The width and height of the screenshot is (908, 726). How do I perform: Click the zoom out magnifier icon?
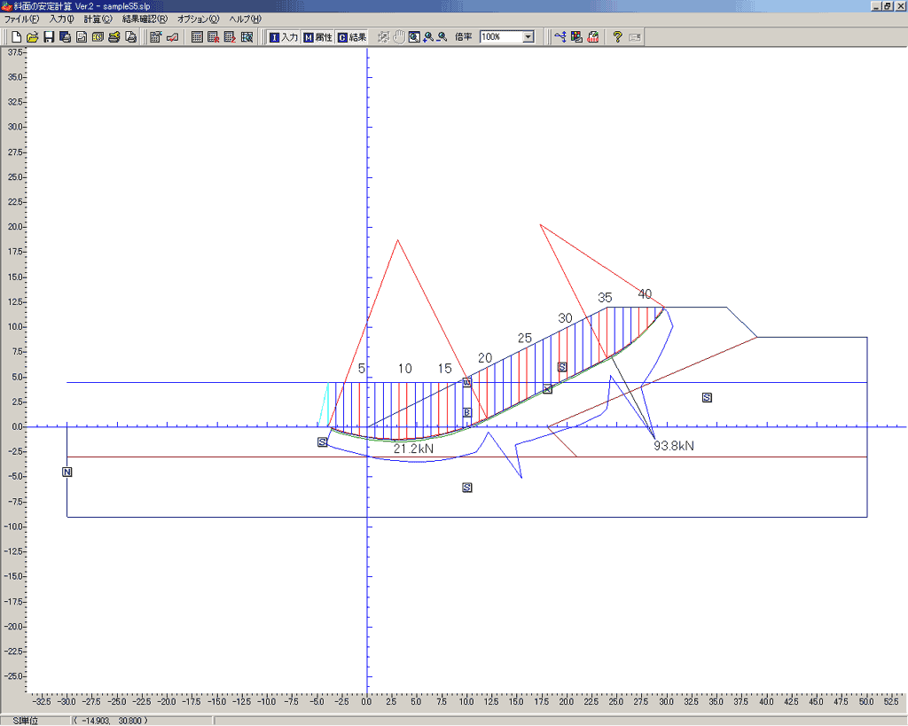click(x=442, y=37)
